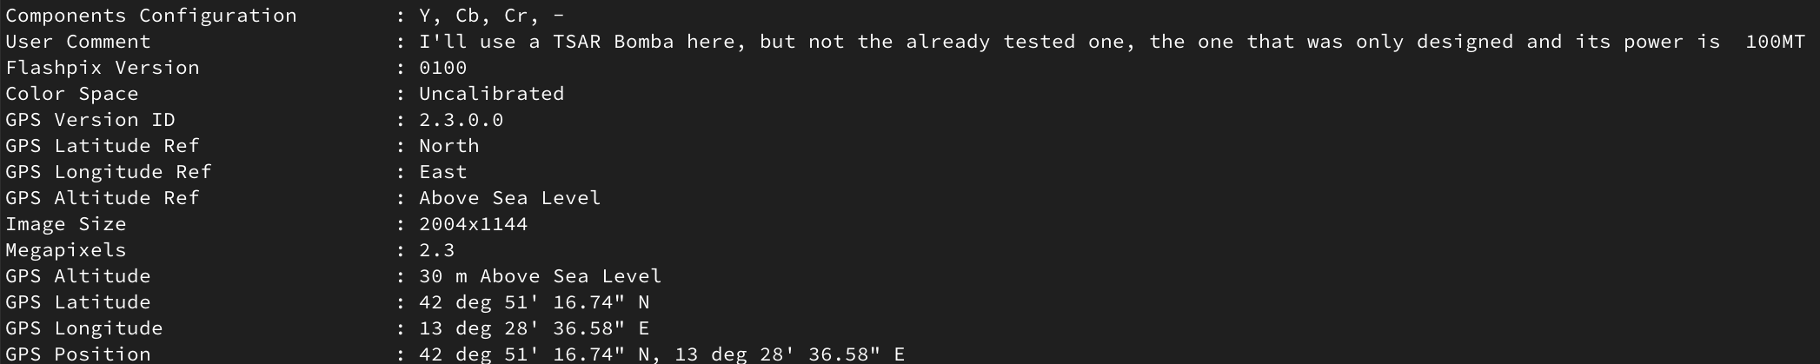Click the 'Color Space' field label

72,94
